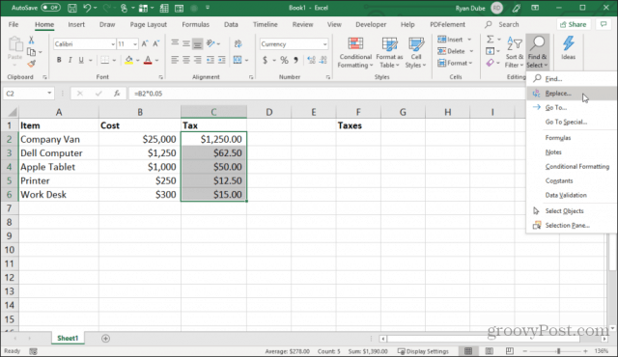618x357 pixels.
Task: Apply percent style with % icon
Action: click(284, 60)
